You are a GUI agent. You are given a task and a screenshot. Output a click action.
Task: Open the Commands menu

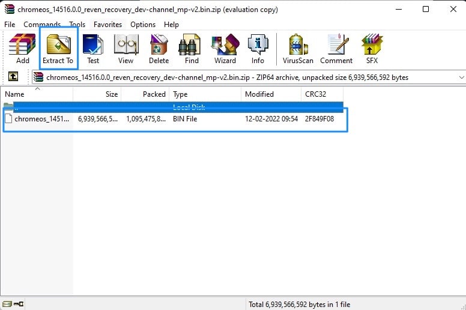[x=42, y=25]
